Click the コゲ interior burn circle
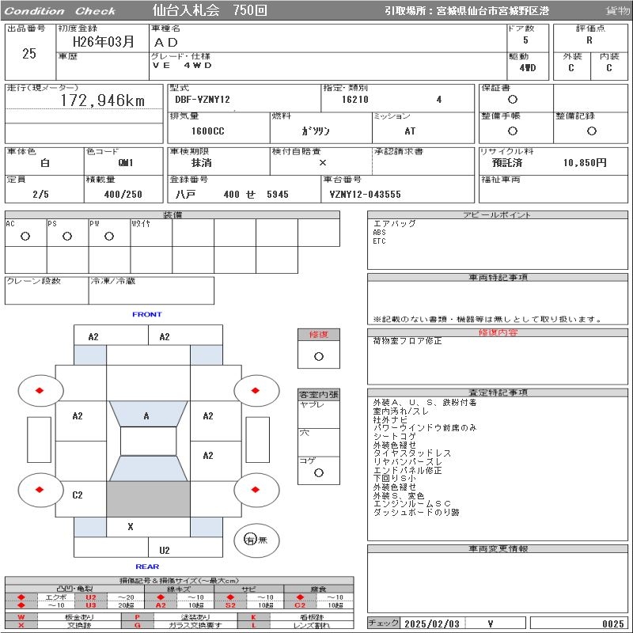633x633 pixels. coord(318,473)
